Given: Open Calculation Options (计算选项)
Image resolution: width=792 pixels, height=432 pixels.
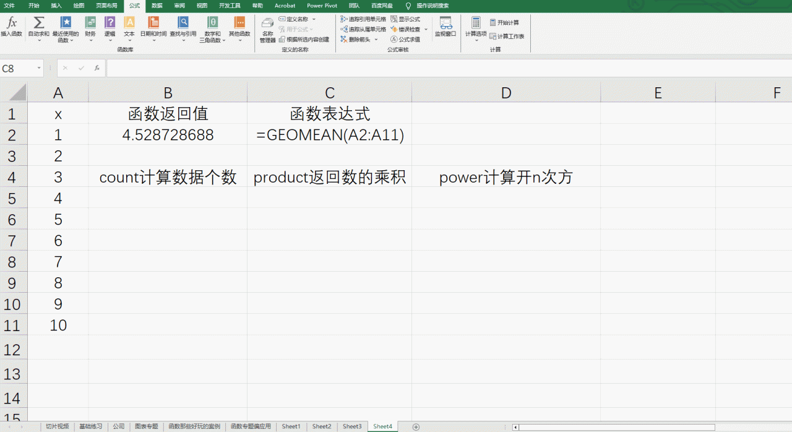Looking at the screenshot, I should tap(476, 29).
